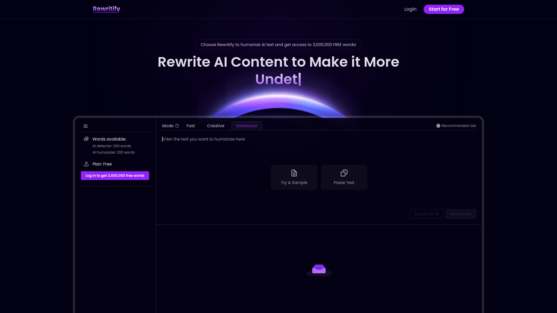Click the Paste Text clipboard icon

(x=343, y=173)
